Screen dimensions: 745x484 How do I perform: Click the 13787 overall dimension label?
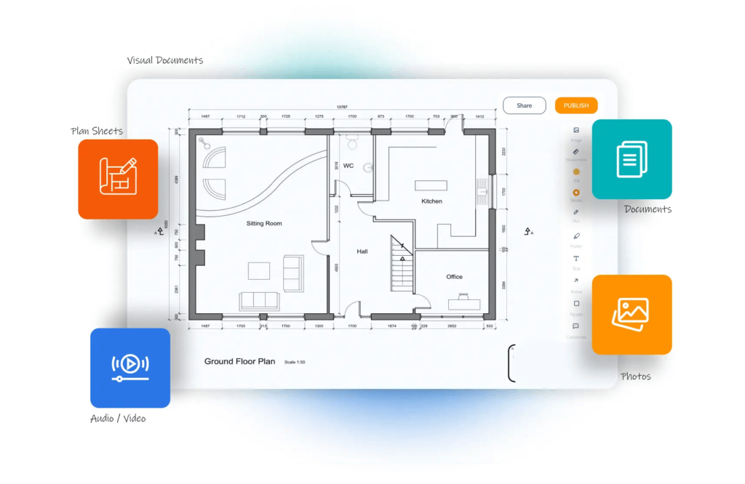pos(342,107)
